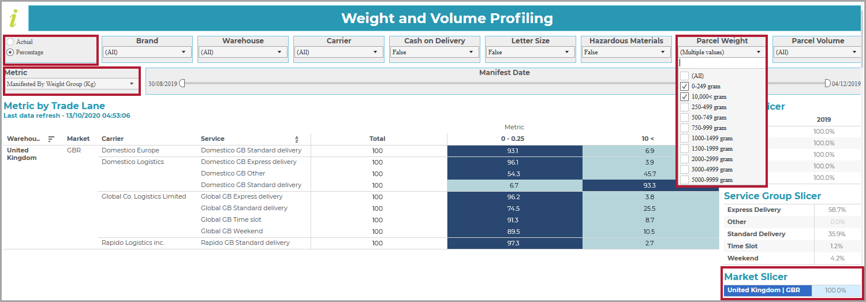The width and height of the screenshot is (866, 302).
Task: Select the Percentage radio button
Action: tap(10, 53)
